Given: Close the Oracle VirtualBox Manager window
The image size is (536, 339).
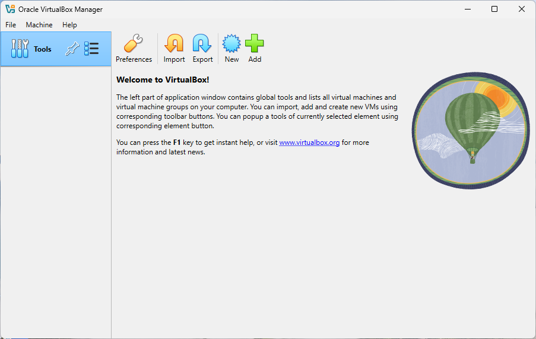Looking at the screenshot, I should tap(522, 9).
